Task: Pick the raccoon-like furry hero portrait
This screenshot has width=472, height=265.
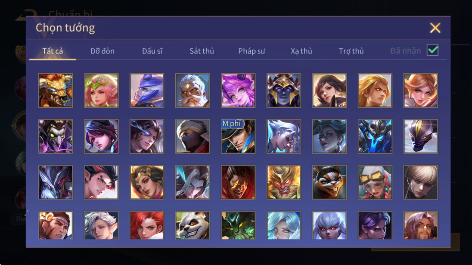Action: click(x=329, y=182)
